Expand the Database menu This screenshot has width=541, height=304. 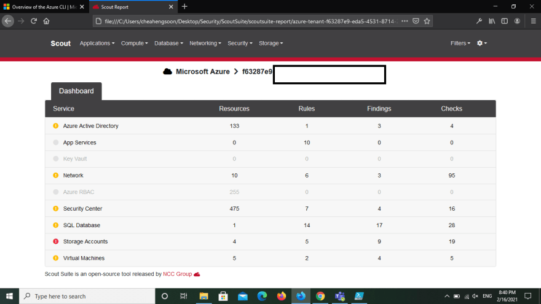click(x=168, y=43)
